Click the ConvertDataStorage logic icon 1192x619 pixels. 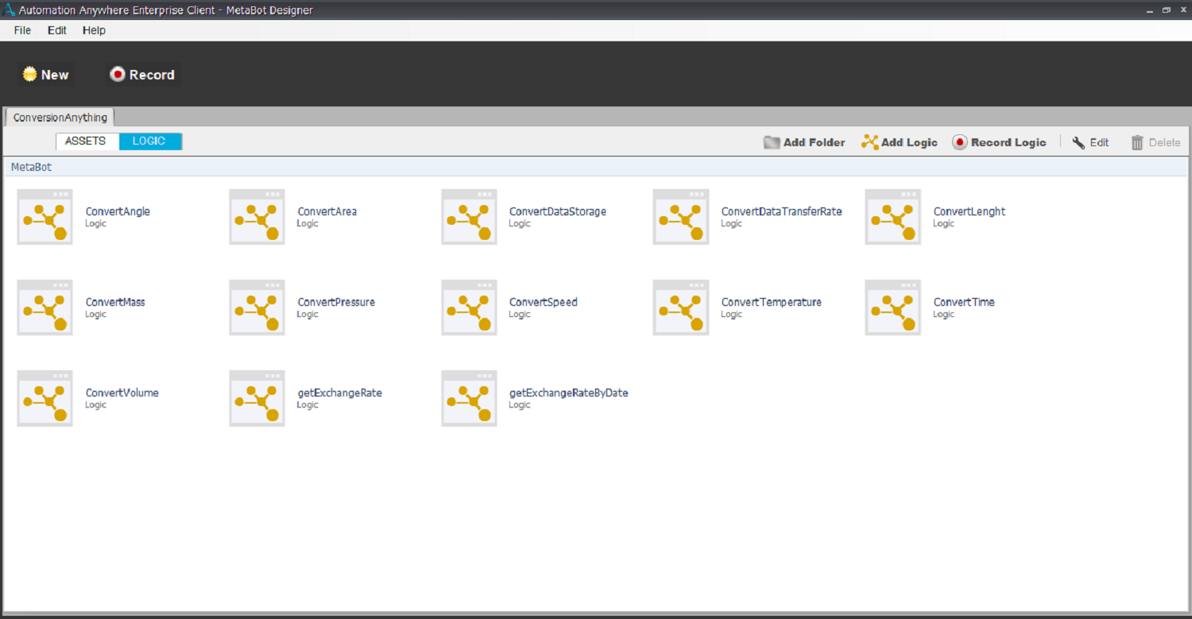coord(469,217)
